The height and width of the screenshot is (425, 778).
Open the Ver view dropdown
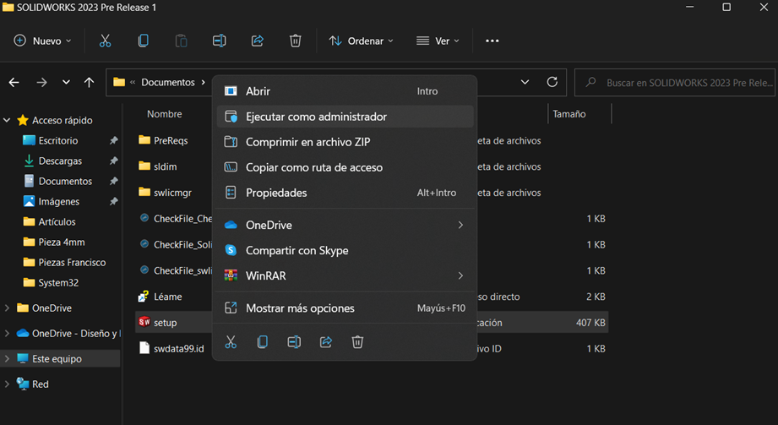point(438,41)
